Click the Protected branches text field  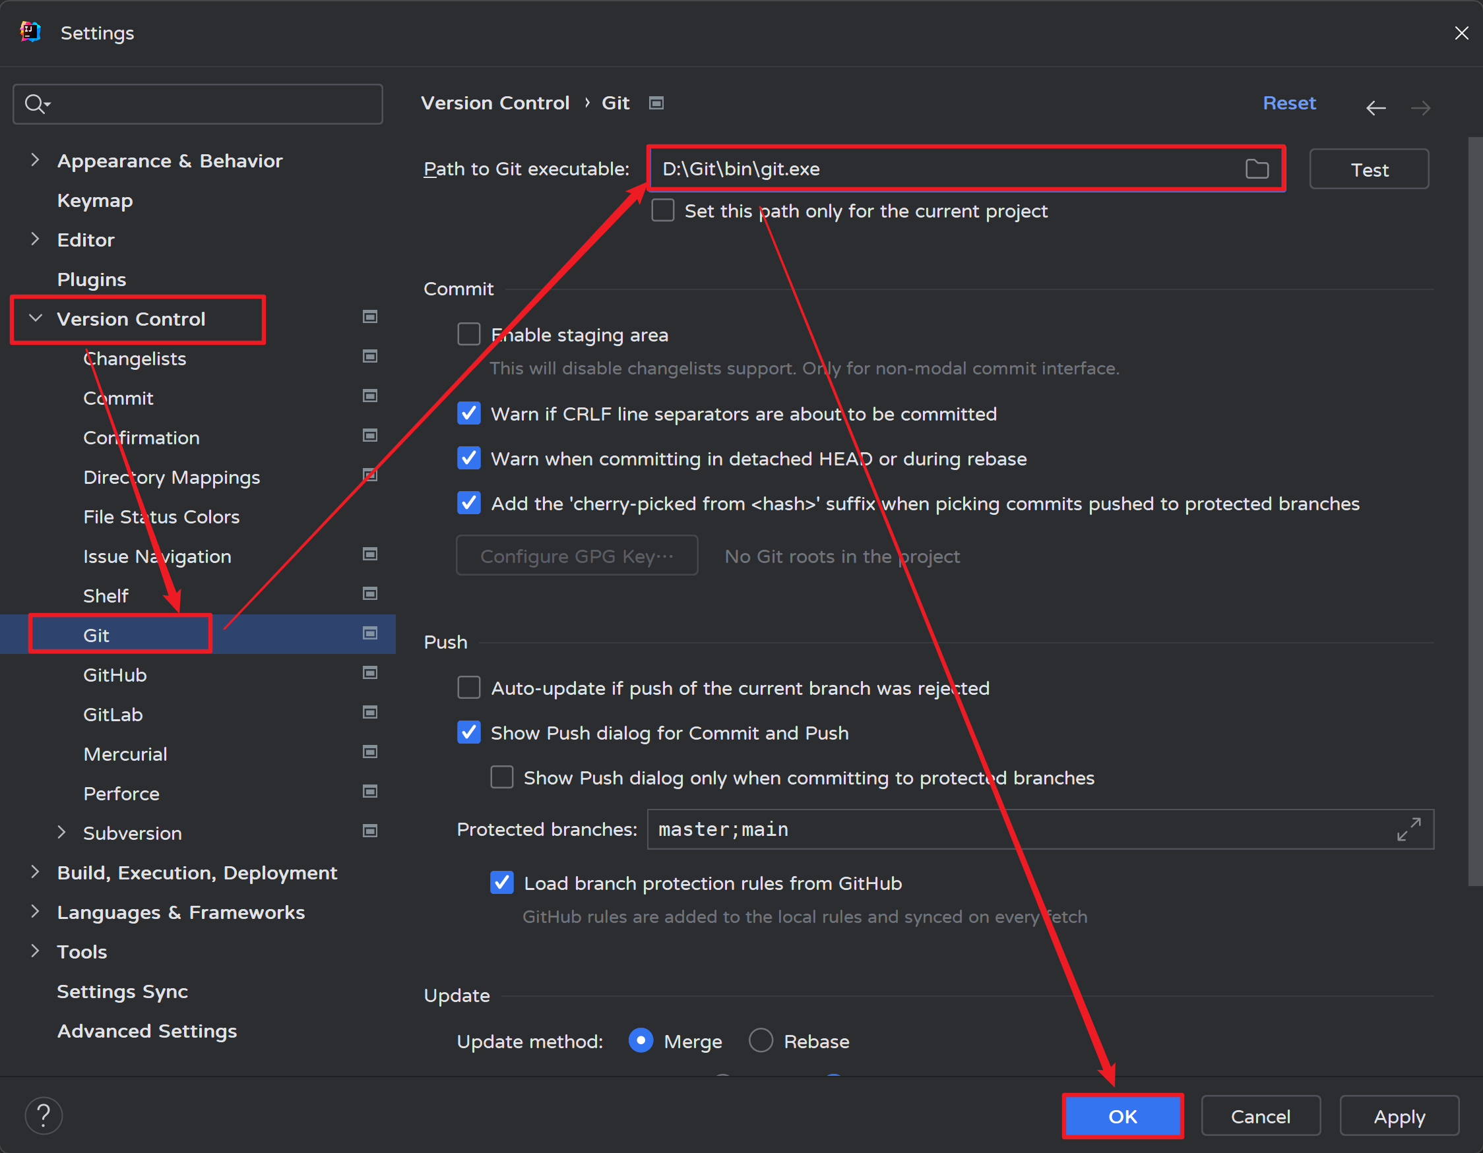[1019, 829]
